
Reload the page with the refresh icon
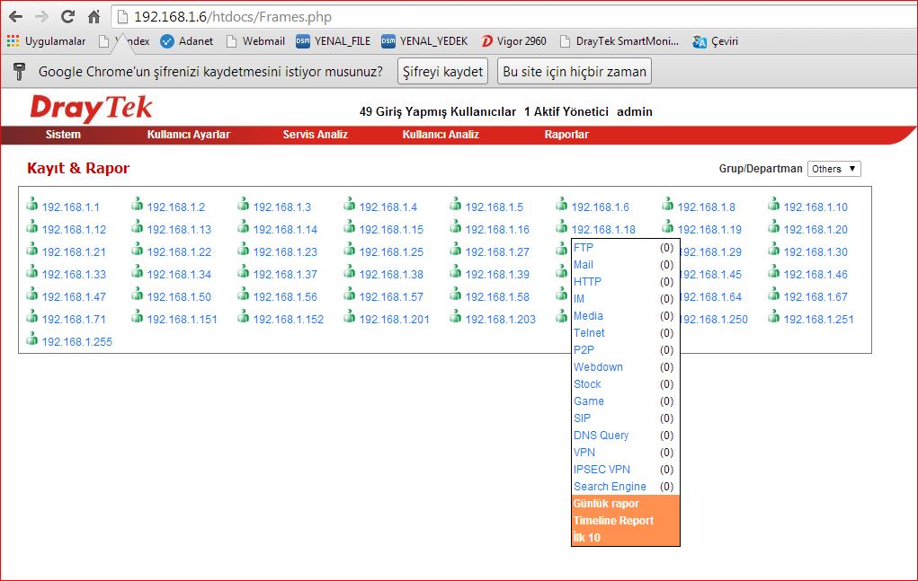click(x=67, y=16)
